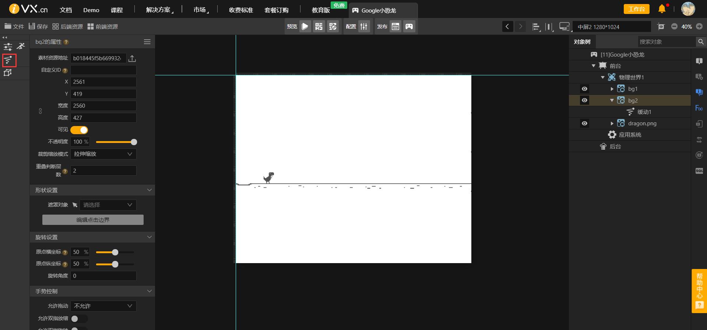Open the SQL panel icon
This screenshot has width=707, height=330.
click(699, 171)
